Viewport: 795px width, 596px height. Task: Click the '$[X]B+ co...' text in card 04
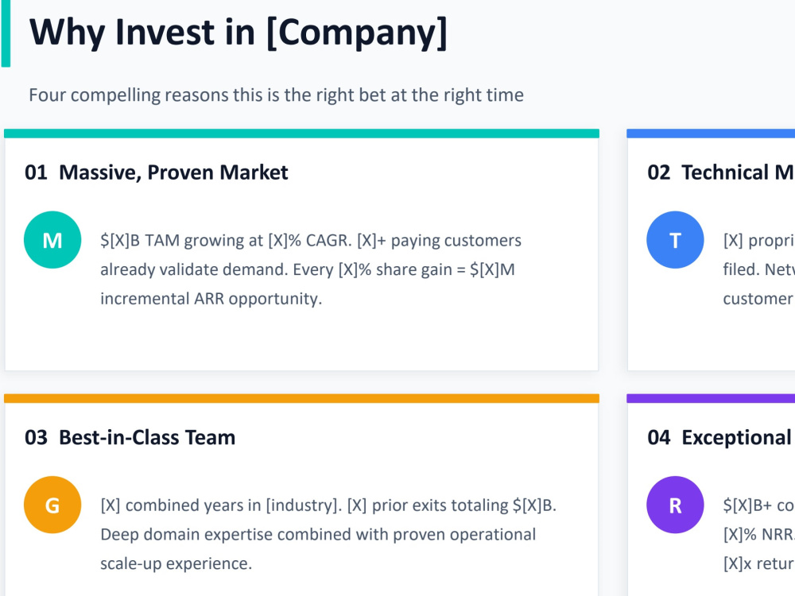pyautogui.click(x=759, y=505)
